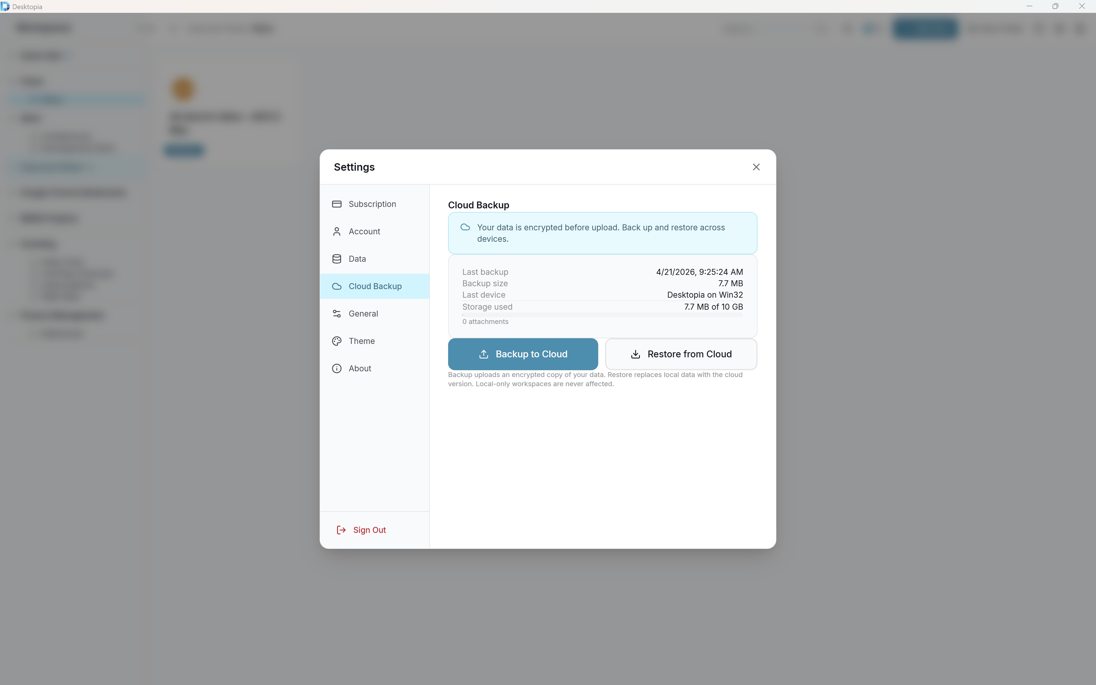
Task: Switch to the Theme settings tab
Action: point(362,341)
